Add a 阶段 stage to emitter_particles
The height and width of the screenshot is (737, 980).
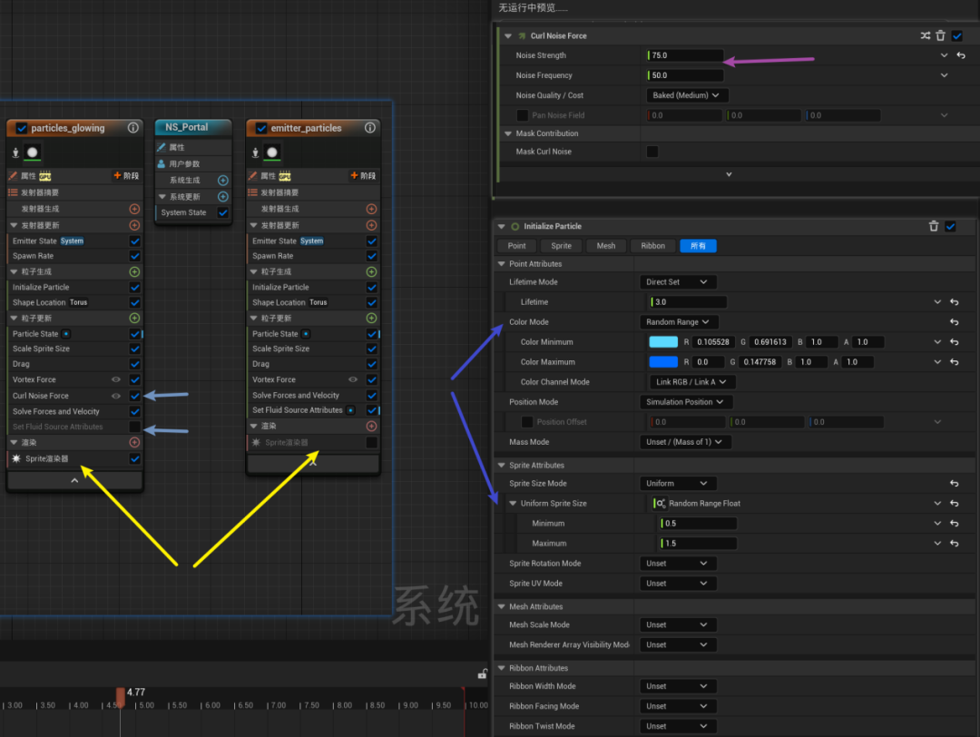click(363, 176)
